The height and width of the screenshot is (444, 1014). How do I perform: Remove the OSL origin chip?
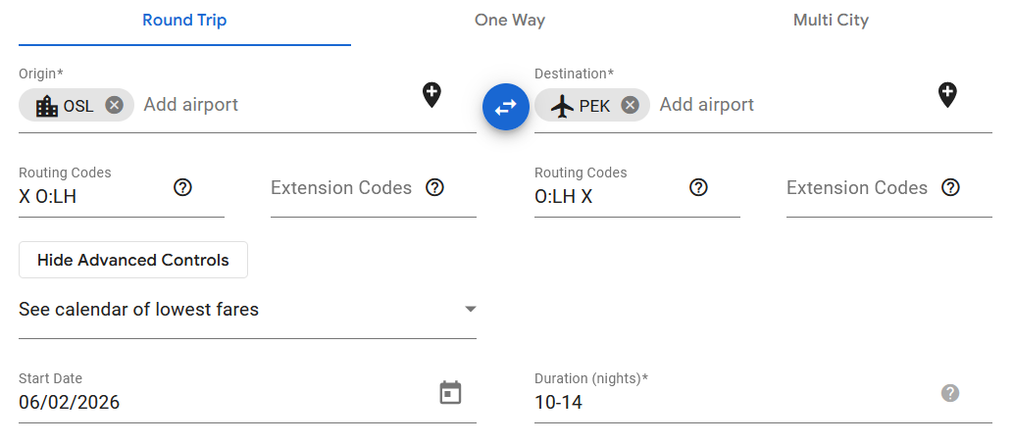(x=115, y=105)
